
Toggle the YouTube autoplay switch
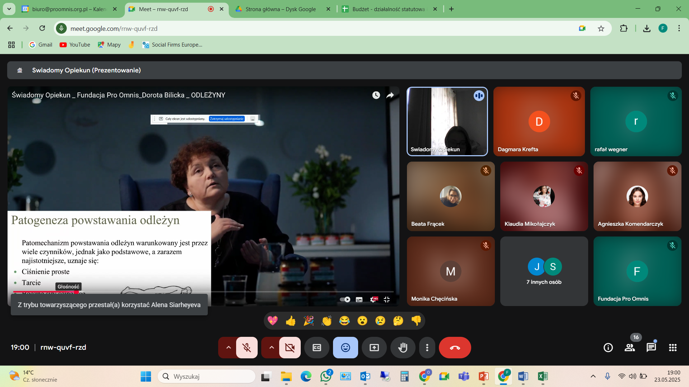[345, 300]
